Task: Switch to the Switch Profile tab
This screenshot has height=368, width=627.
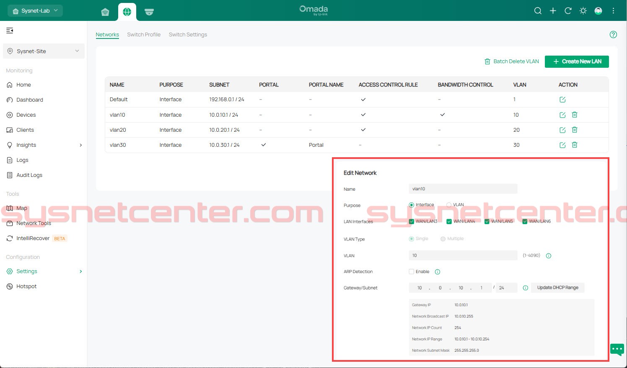Action: click(144, 35)
